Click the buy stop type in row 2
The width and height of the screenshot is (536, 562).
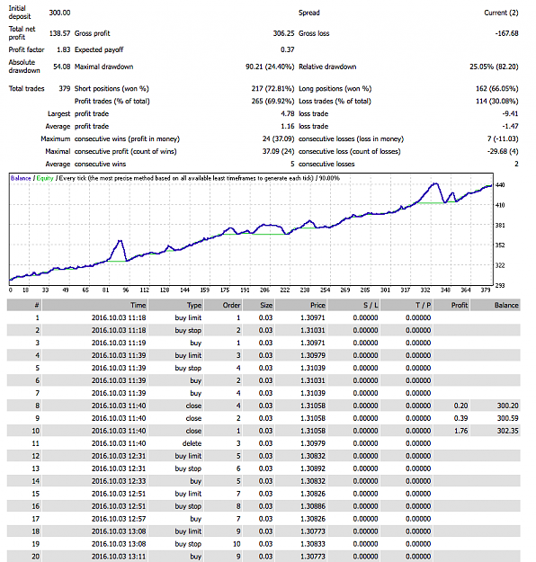[188, 330]
